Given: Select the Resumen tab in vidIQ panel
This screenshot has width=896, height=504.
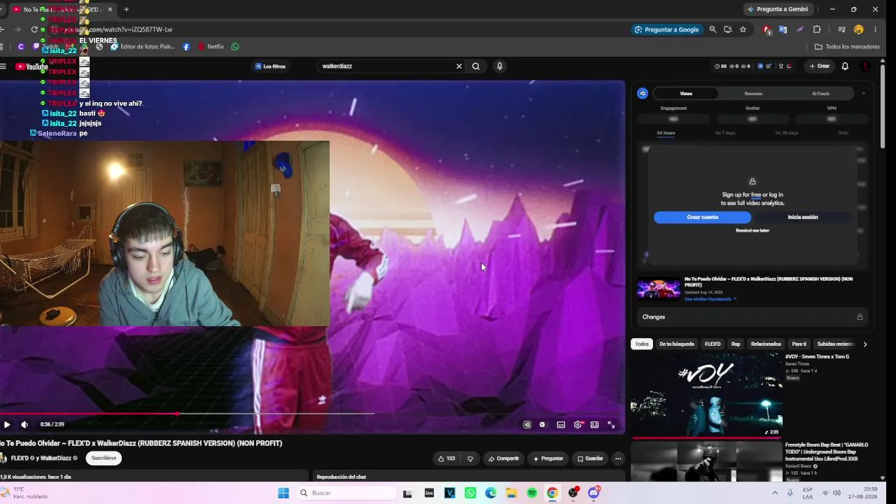Looking at the screenshot, I should point(753,94).
